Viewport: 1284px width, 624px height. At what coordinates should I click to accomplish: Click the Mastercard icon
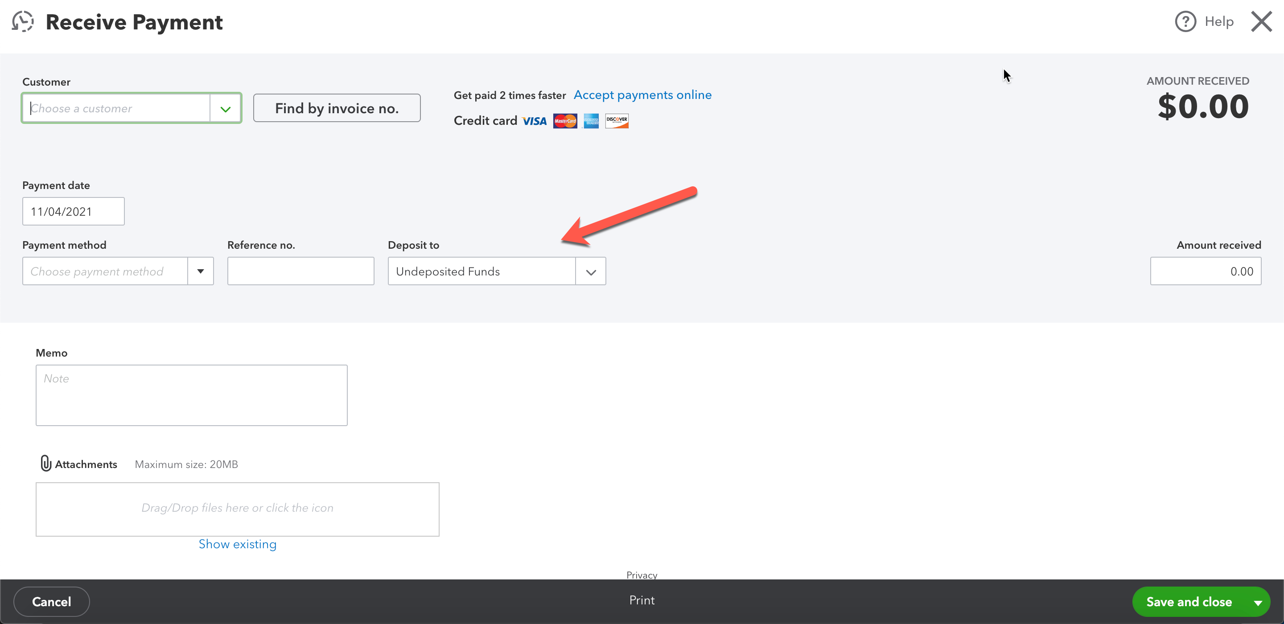(565, 121)
